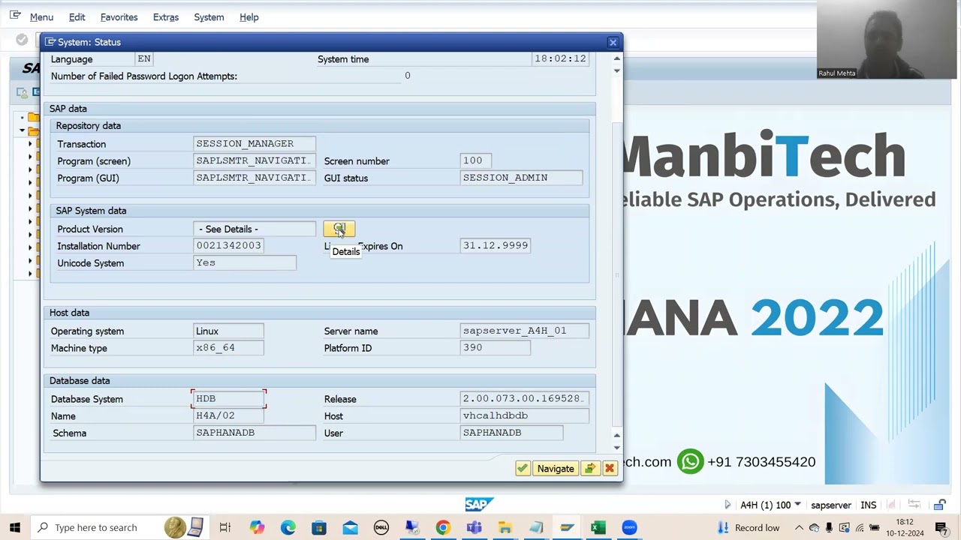This screenshot has height=540, width=961.
Task: Click the greyed Enter checkmark in SAP toolbar
Action: coord(22,40)
